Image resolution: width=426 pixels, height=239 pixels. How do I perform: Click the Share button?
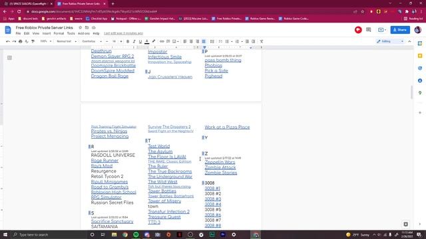tap(400, 30)
